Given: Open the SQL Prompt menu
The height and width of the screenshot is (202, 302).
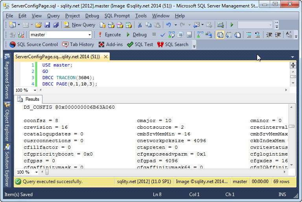Looking at the screenshot, I should tap(117, 16).
